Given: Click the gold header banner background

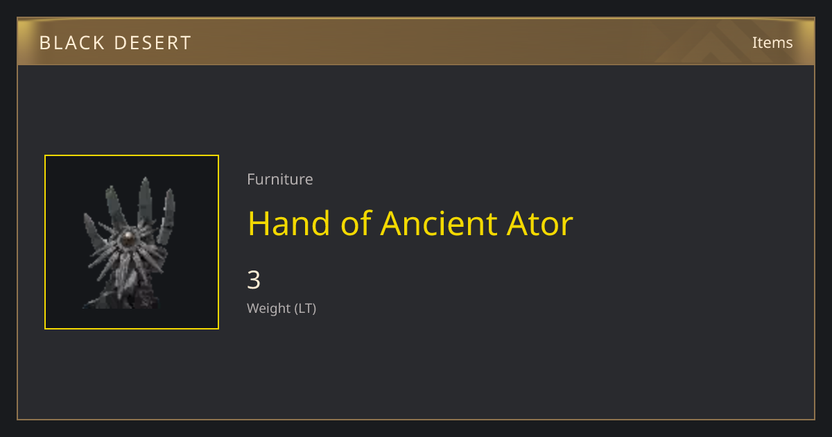Looking at the screenshot, I should pos(416,42).
